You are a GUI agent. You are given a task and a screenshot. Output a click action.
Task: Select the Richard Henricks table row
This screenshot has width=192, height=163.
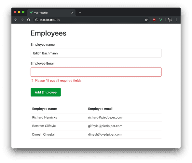[x=96, y=117]
